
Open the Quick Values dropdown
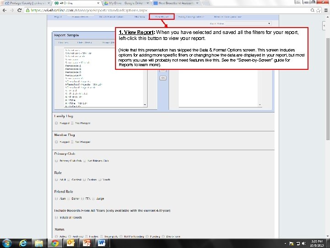(x=248, y=23)
